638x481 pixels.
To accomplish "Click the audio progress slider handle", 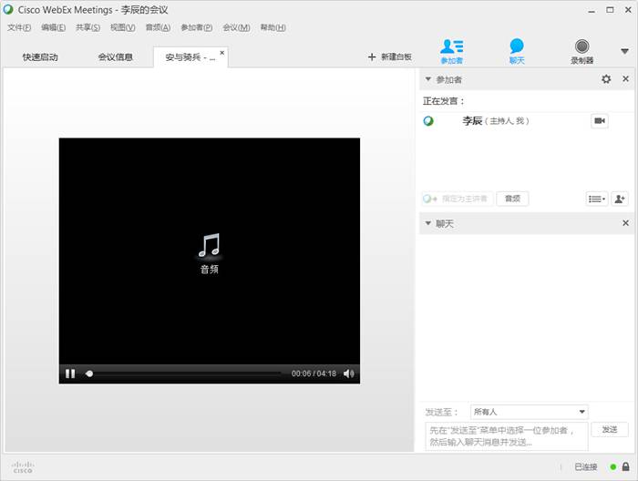I will point(89,374).
